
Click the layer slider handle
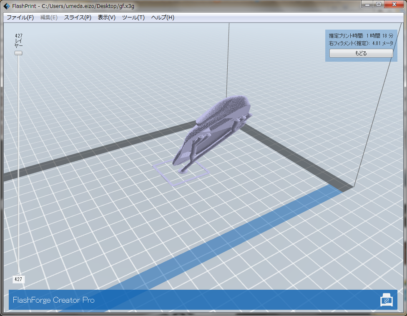click(x=18, y=53)
